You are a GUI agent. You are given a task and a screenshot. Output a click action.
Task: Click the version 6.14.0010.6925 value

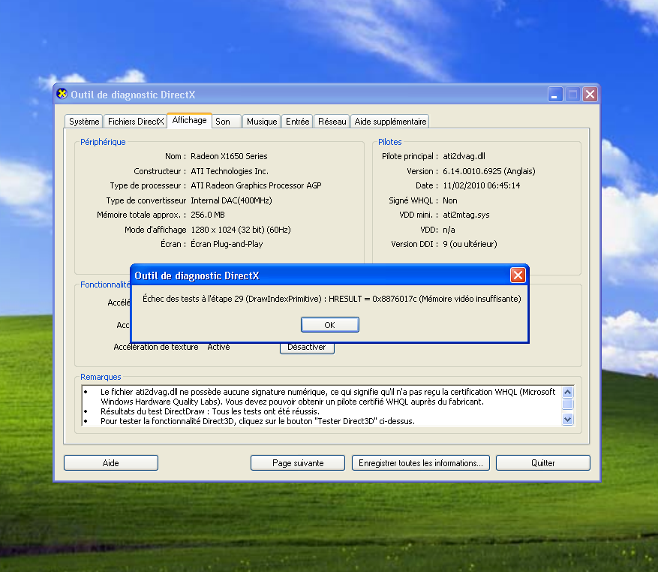[x=489, y=171]
